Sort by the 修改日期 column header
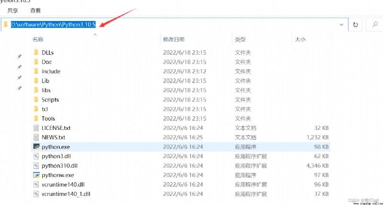The height and width of the screenshot is (205, 383). pyautogui.click(x=174, y=39)
